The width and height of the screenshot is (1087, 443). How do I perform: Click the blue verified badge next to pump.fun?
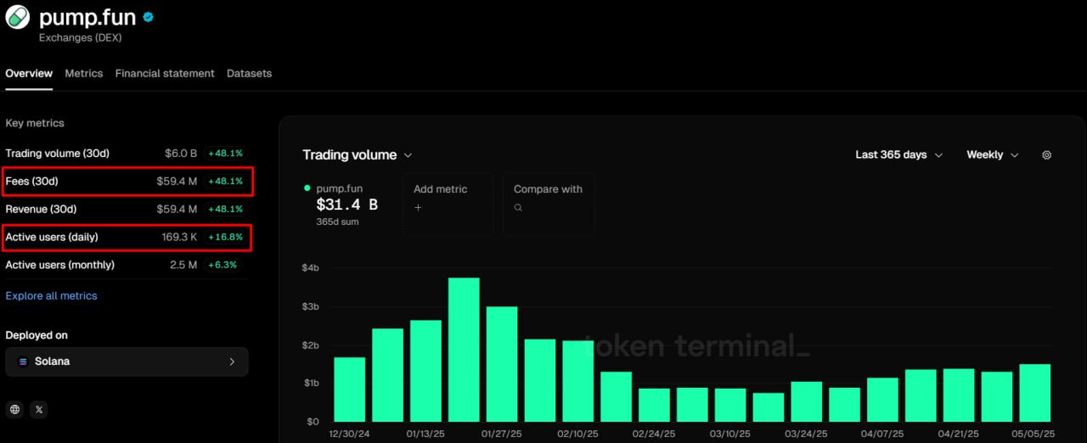pyautogui.click(x=149, y=17)
